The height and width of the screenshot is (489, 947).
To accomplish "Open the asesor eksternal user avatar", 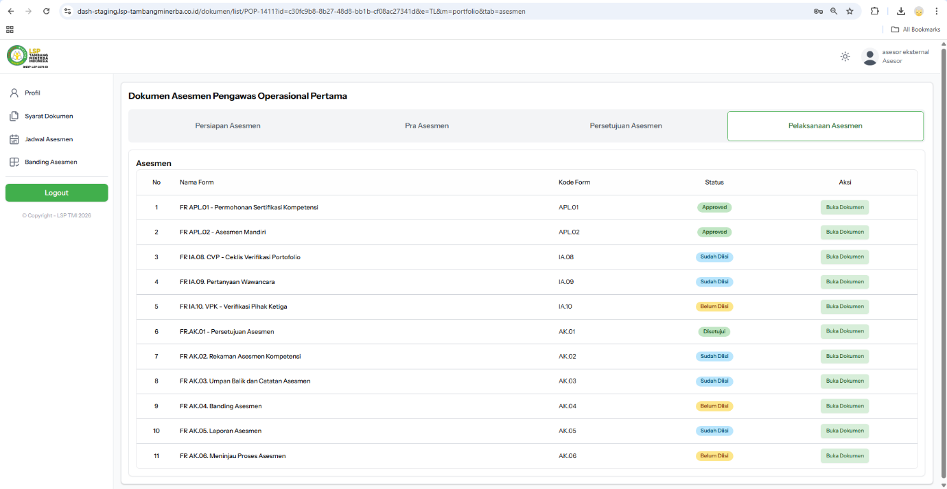I will click(870, 57).
